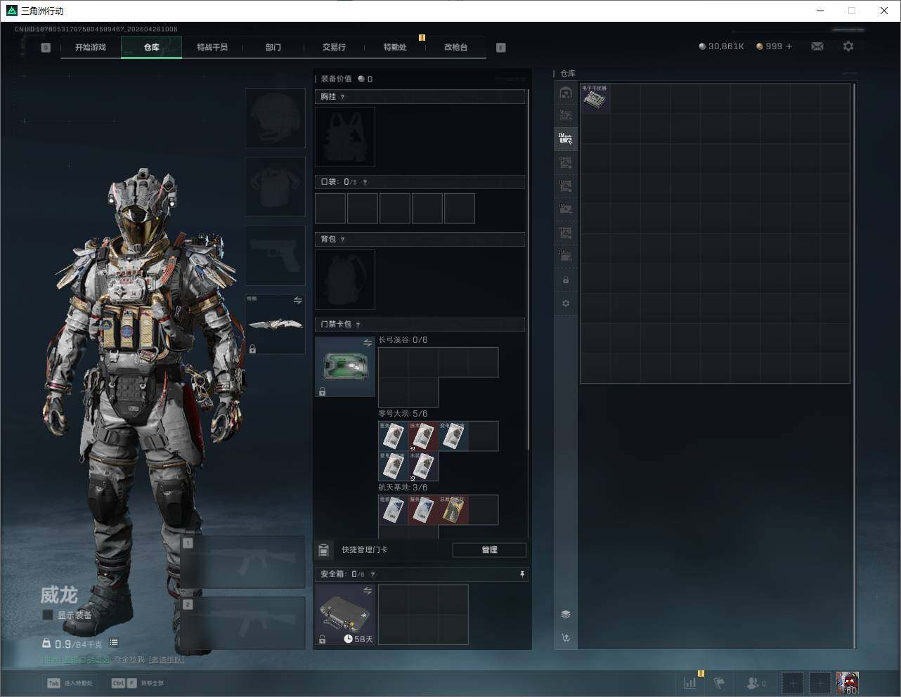
Task: Click the warehouse stack layers icon
Action: 566,614
